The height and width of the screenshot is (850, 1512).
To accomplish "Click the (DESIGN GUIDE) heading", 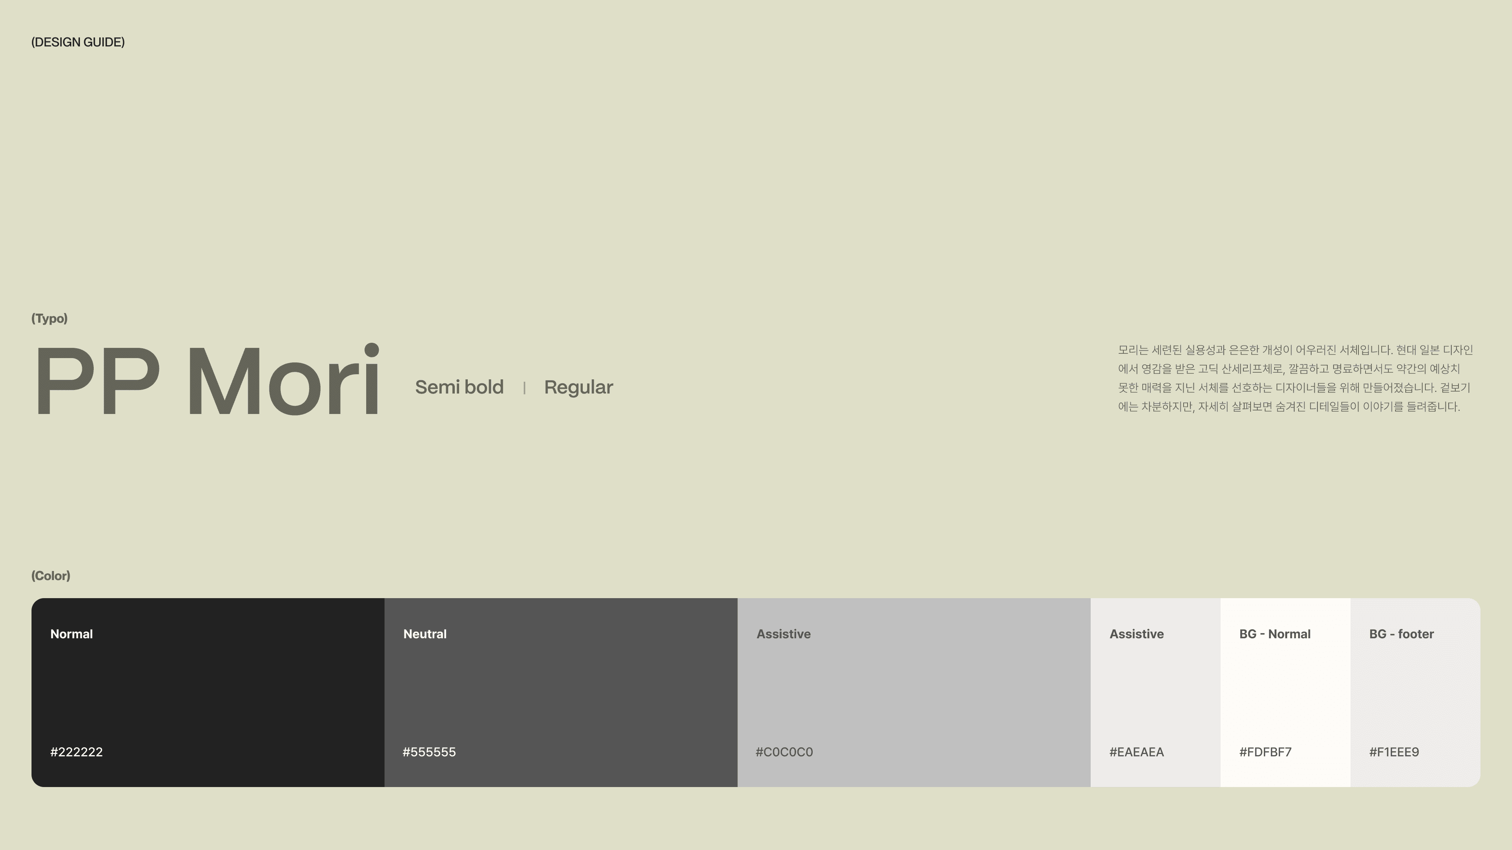I will coord(78,42).
